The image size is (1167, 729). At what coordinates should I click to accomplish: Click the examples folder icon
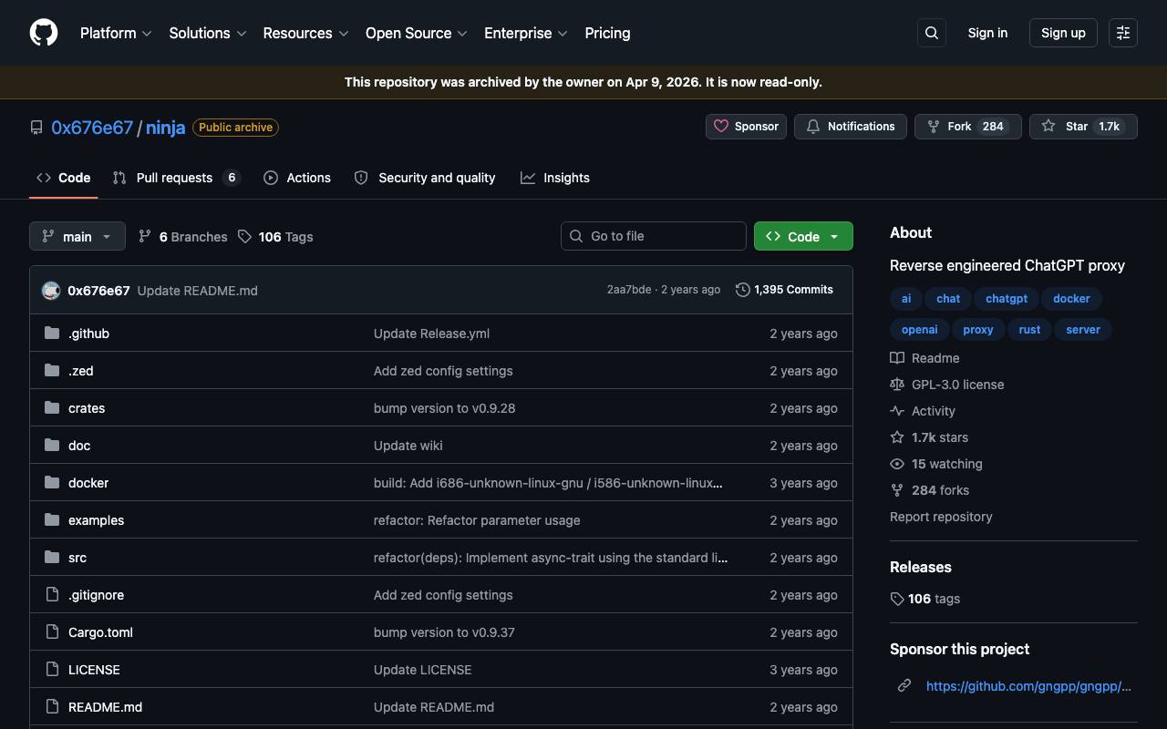pos(52,520)
